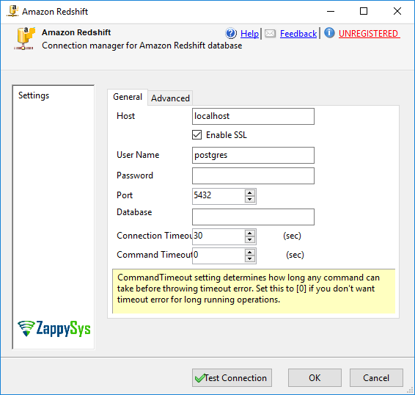Select Settings in the left panel
The width and height of the screenshot is (415, 395).
point(34,95)
